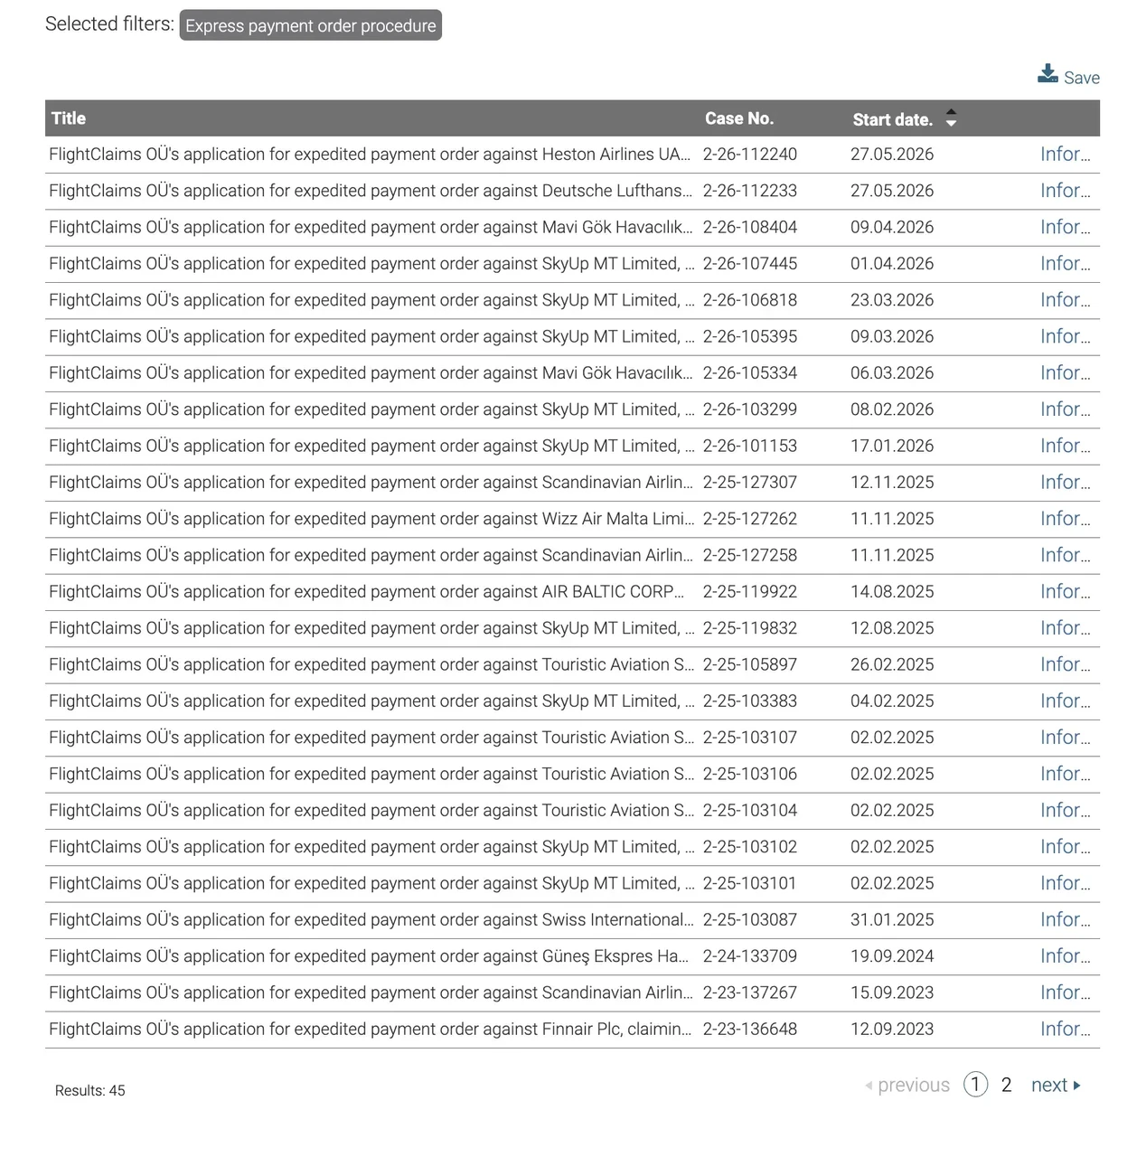Click the start date 26.02.2025
Screen dimensions: 1146x1157
coord(892,664)
